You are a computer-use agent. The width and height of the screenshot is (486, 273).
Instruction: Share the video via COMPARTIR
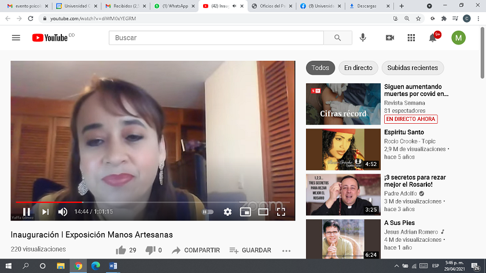[196, 250]
